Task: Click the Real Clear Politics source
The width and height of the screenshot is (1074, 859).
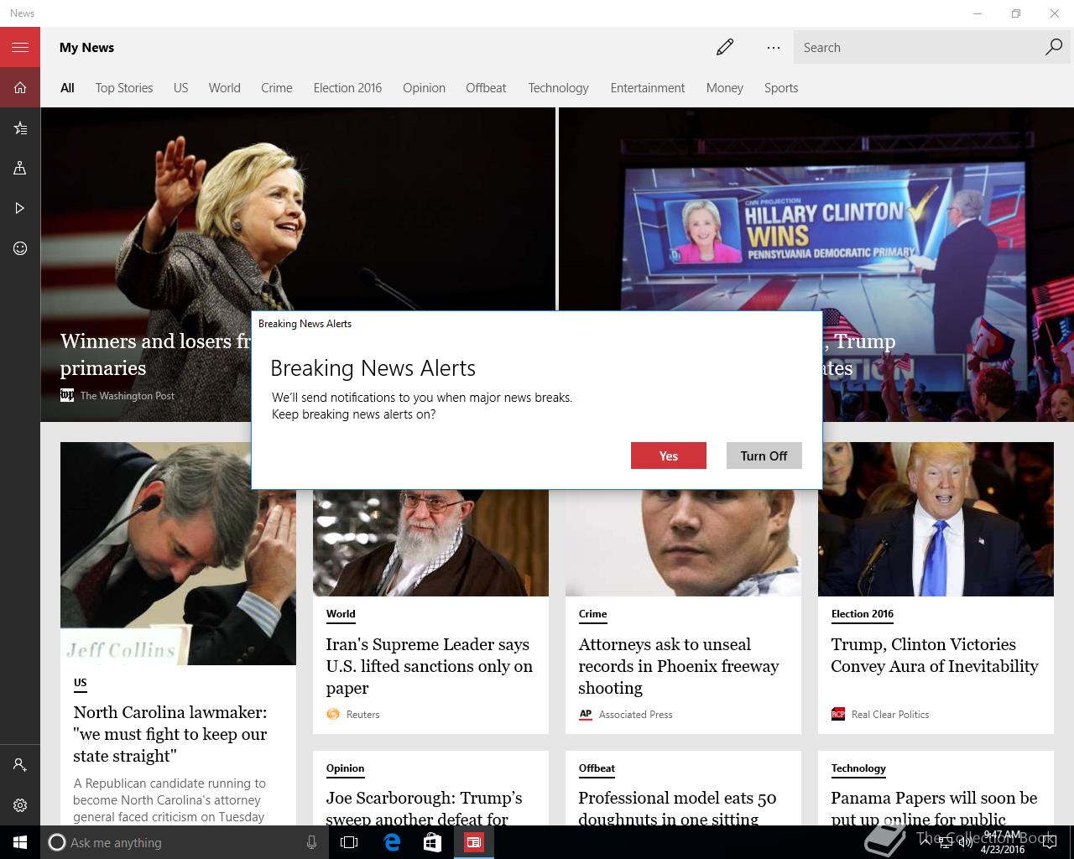Action: point(890,715)
